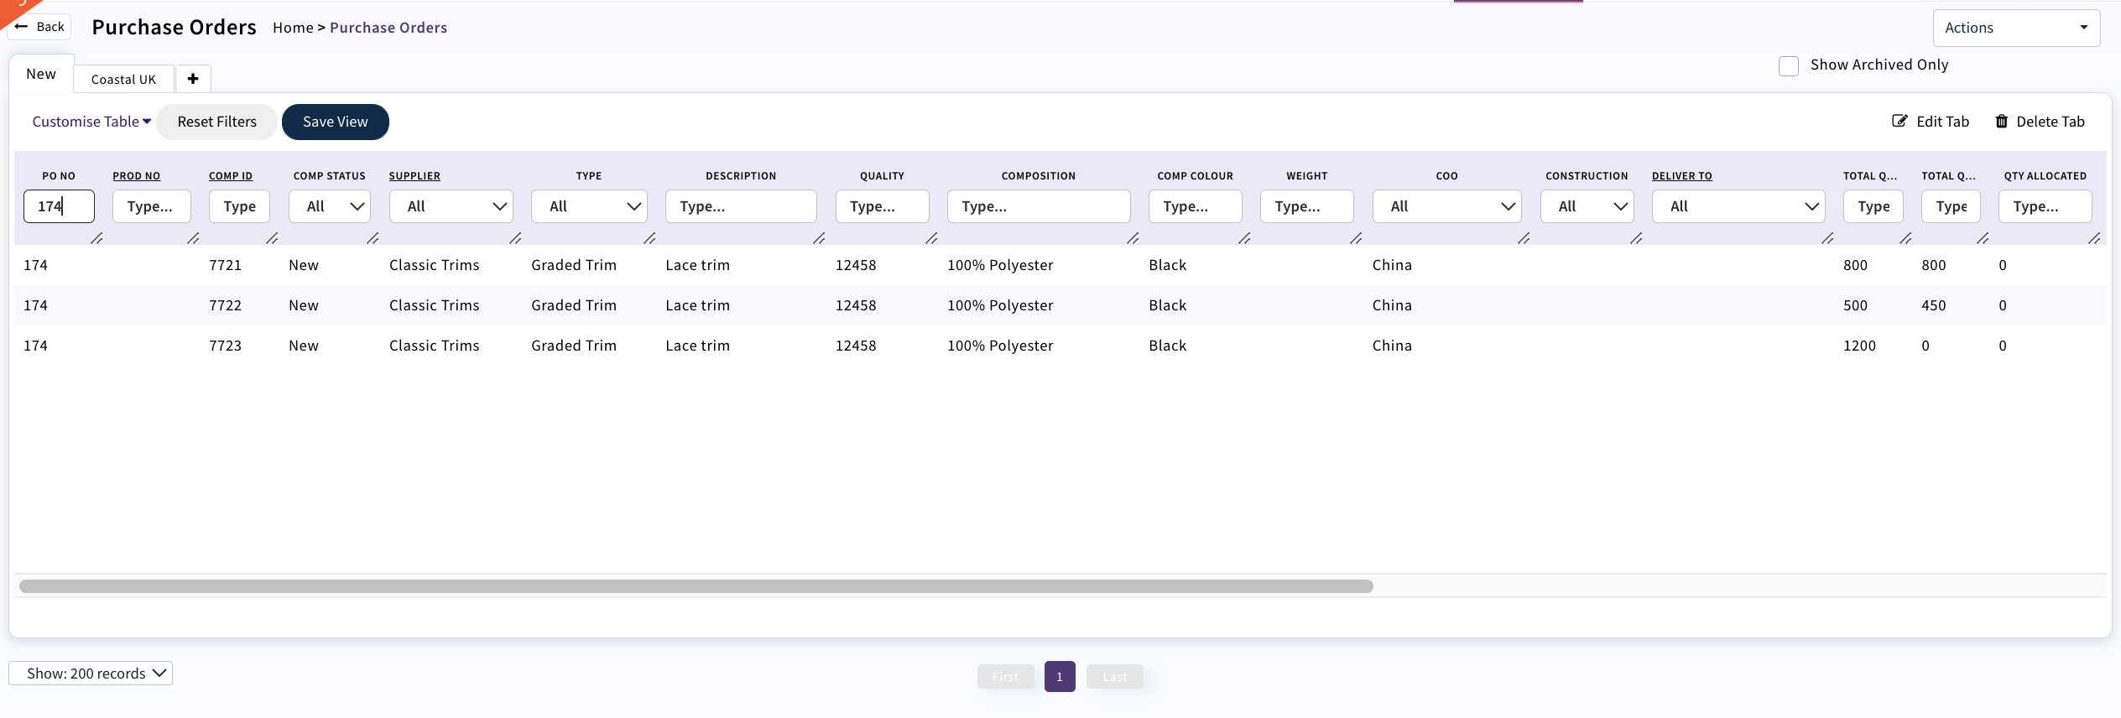Switch to the Coastal UK tab
The width and height of the screenshot is (2121, 718).
click(123, 79)
